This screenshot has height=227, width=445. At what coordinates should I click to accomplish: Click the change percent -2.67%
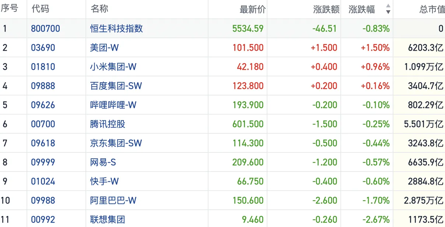376,219
